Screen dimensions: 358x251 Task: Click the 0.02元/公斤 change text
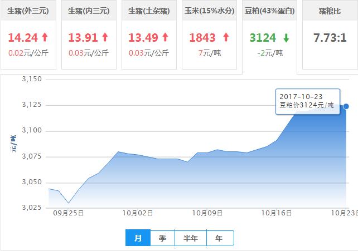(x=28, y=53)
